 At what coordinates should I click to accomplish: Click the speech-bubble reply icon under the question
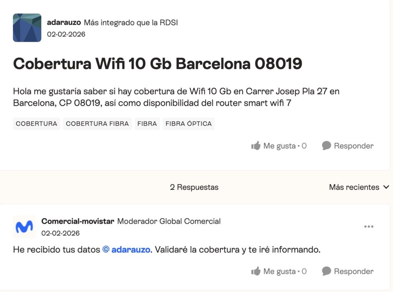326,145
